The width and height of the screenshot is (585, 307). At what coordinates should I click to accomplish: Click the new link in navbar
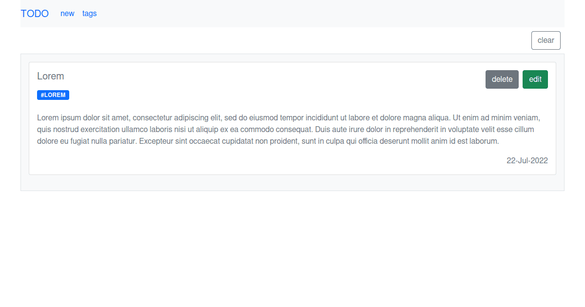(x=67, y=14)
